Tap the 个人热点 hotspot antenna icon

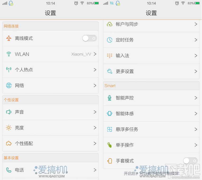(9, 70)
